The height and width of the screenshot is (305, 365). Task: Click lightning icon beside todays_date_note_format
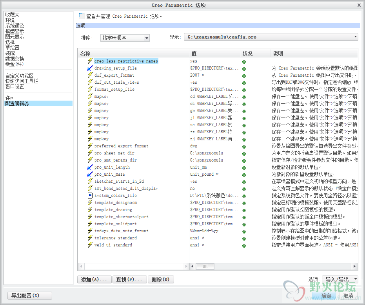point(90,231)
